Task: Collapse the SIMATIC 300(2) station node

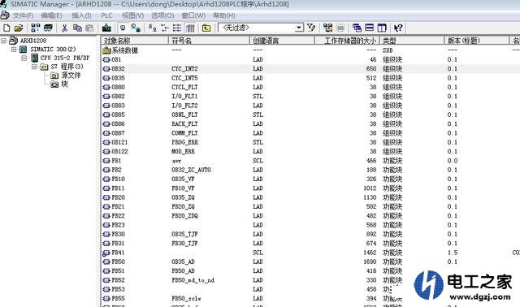Action: (x=14, y=50)
